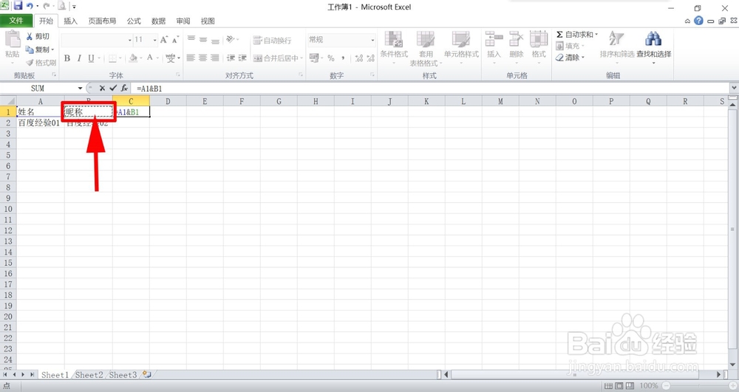
Task: Toggle Italic formatting
Action: 79,58
